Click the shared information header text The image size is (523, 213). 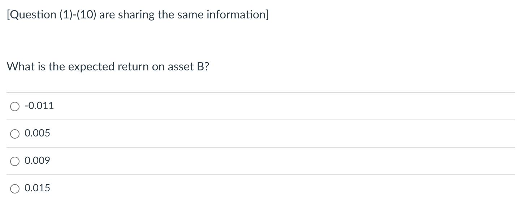137,14
